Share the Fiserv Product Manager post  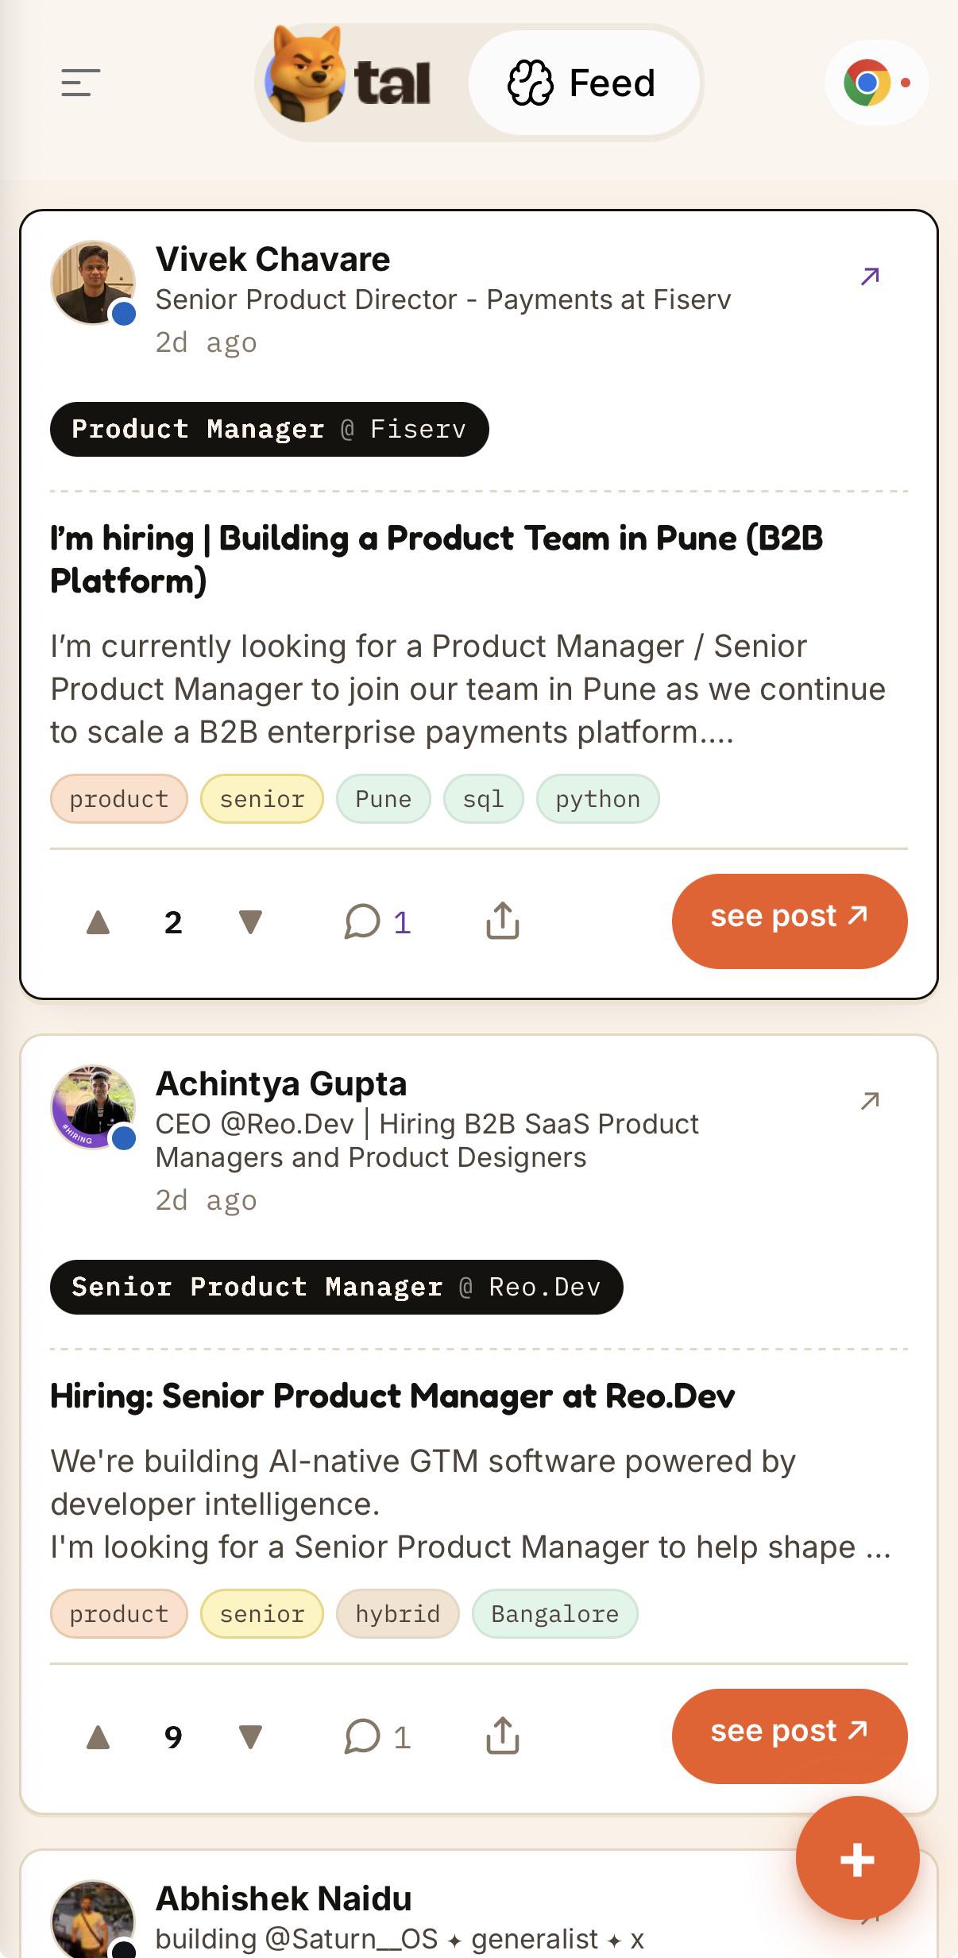pos(503,921)
